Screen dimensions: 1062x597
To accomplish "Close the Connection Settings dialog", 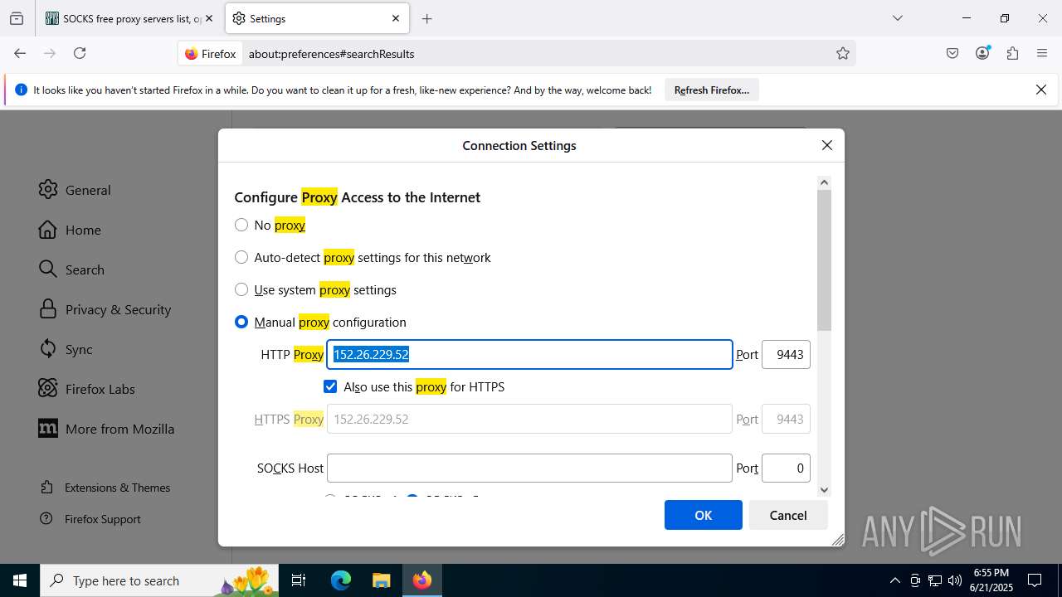I will (826, 145).
